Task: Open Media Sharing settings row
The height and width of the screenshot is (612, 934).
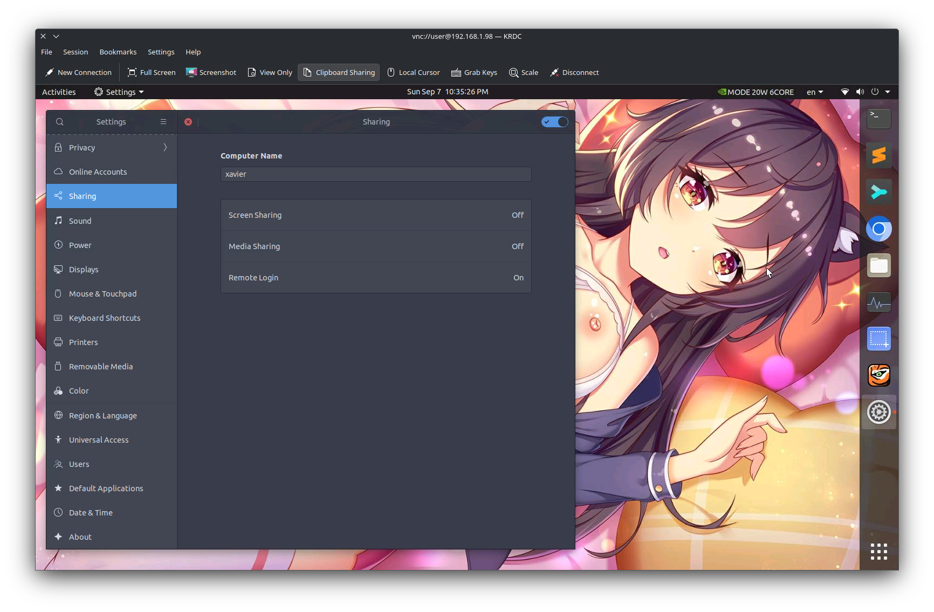Action: click(376, 246)
